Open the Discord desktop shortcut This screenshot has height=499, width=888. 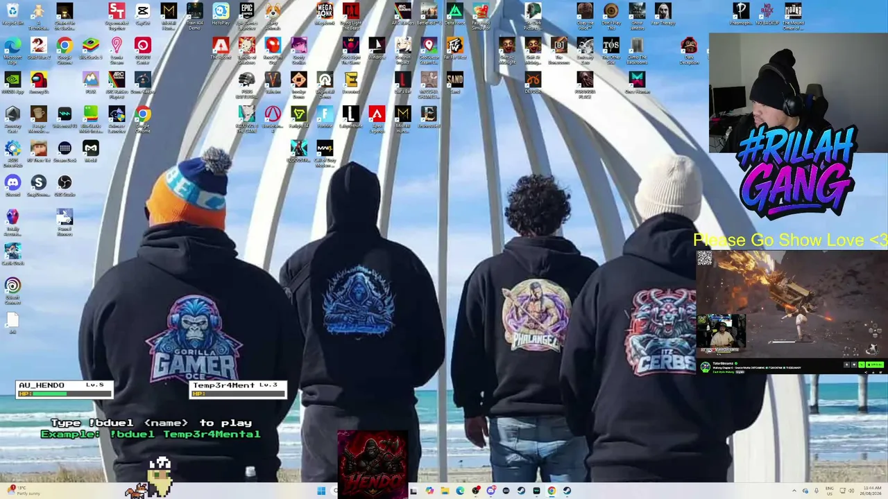(12, 187)
